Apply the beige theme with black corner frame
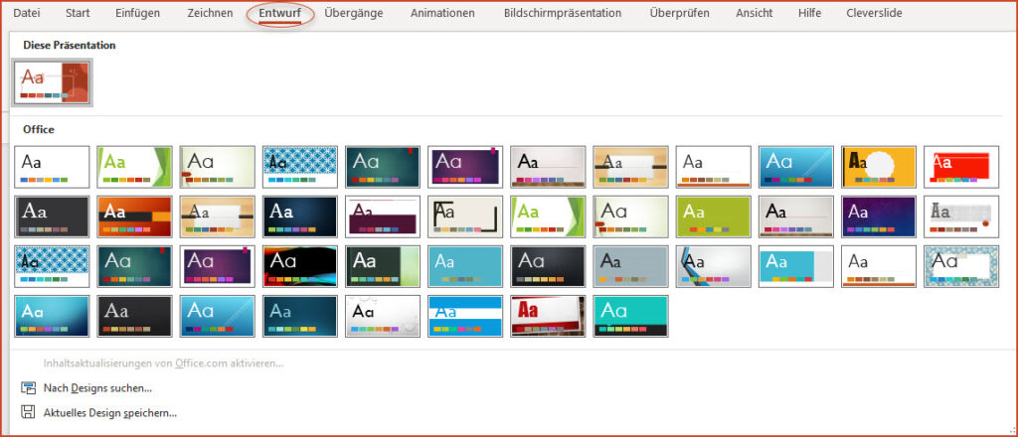The width and height of the screenshot is (1018, 437). pos(465,217)
